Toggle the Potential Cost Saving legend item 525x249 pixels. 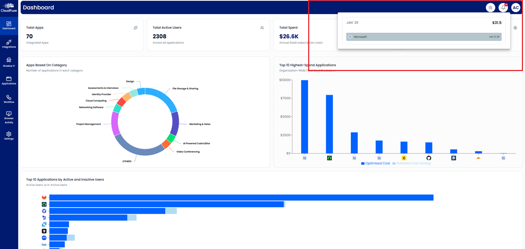(411, 163)
